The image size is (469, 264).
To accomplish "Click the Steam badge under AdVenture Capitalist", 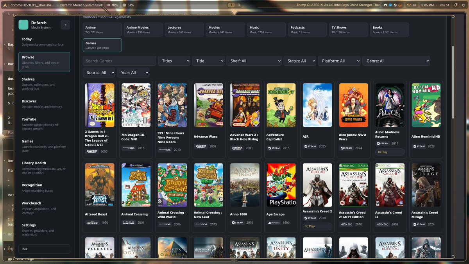I will (273, 148).
